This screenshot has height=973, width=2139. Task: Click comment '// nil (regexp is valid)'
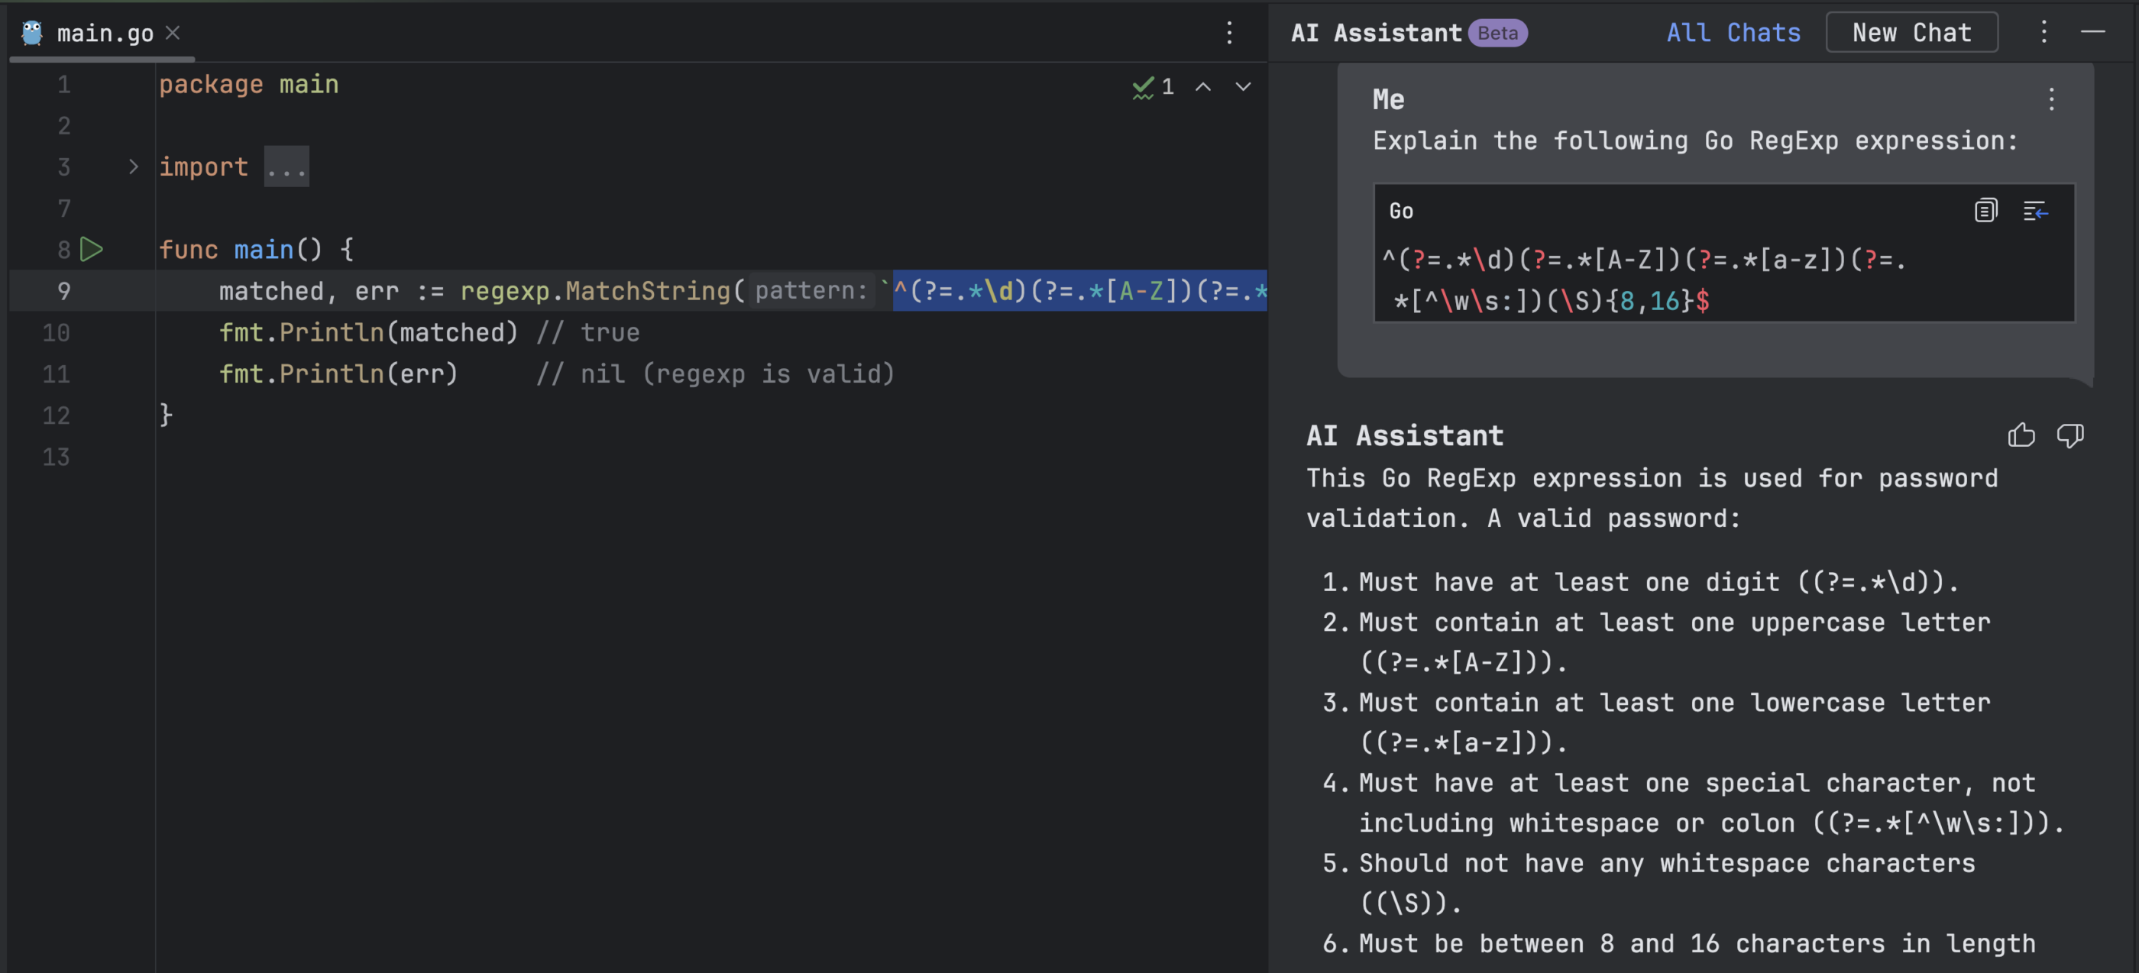coord(715,373)
